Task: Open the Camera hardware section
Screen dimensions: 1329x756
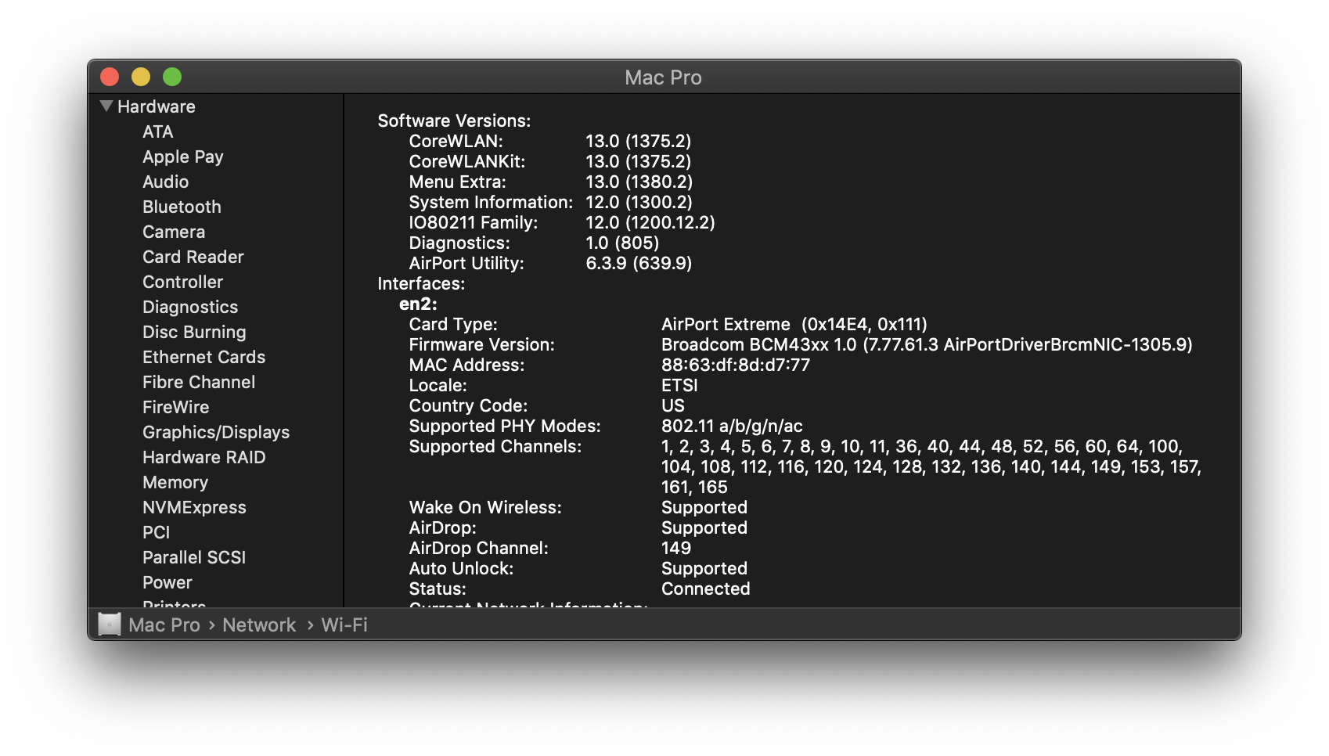Action: (174, 232)
